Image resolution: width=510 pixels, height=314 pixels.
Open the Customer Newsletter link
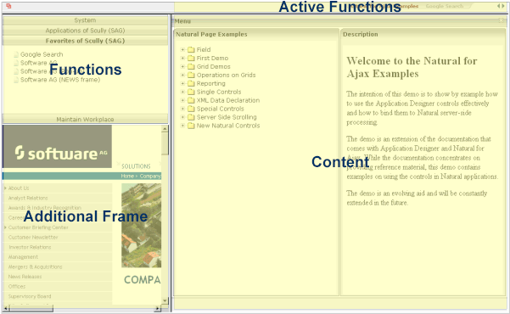[x=33, y=238]
